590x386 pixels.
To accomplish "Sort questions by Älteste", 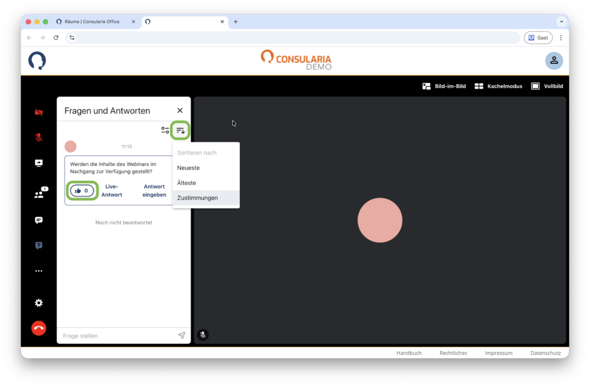I will tap(187, 183).
